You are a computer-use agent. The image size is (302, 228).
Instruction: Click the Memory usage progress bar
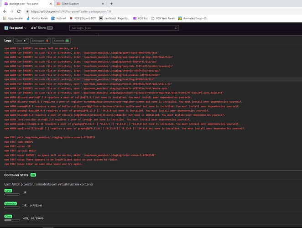point(12,207)
